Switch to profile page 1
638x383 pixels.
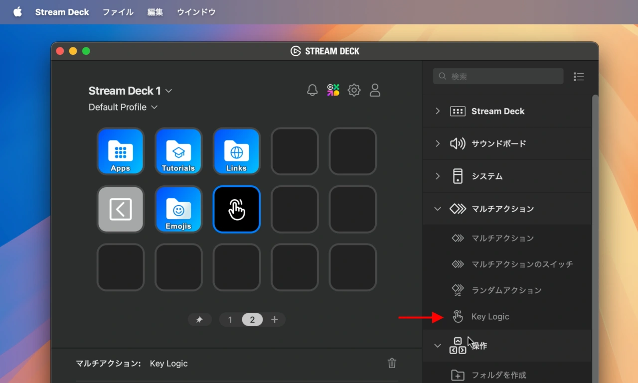click(230, 319)
